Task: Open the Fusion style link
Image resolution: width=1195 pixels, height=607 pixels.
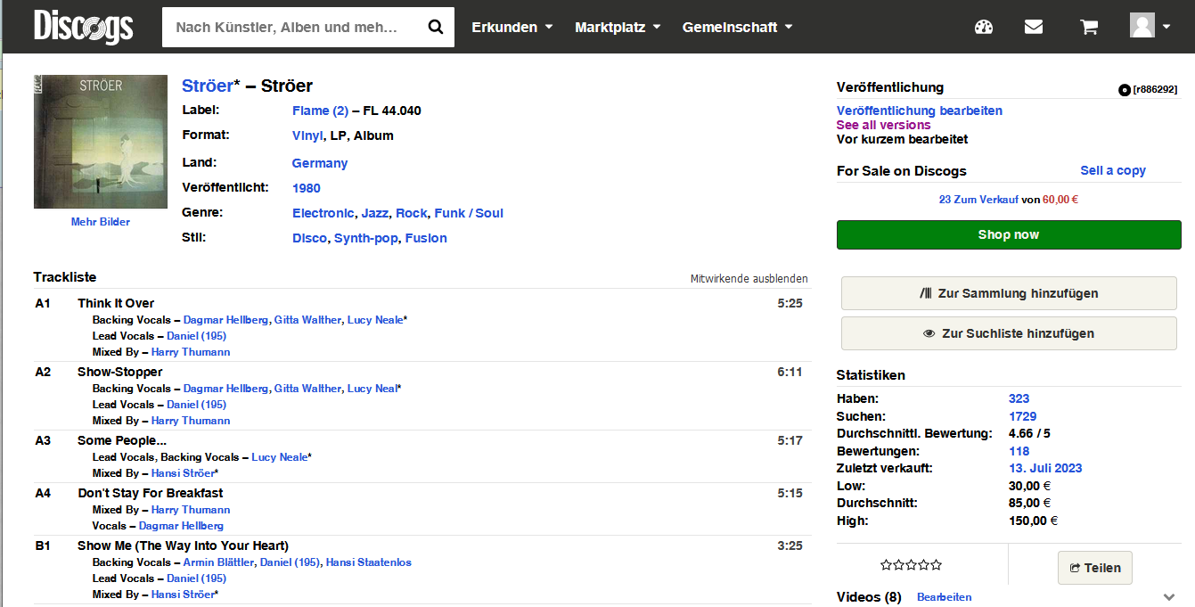Action: 426,238
